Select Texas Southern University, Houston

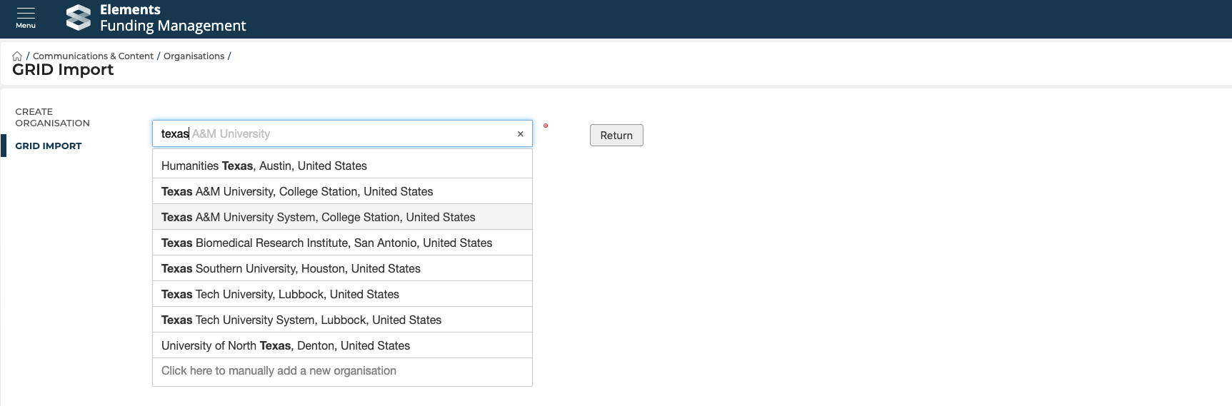(x=291, y=268)
